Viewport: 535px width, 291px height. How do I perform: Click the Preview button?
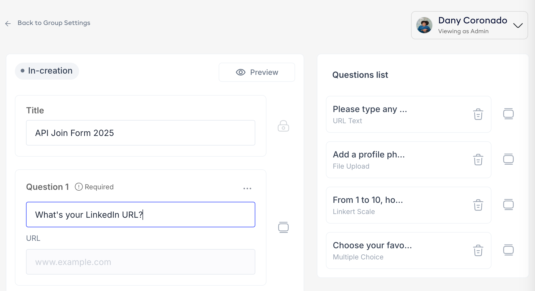257,72
